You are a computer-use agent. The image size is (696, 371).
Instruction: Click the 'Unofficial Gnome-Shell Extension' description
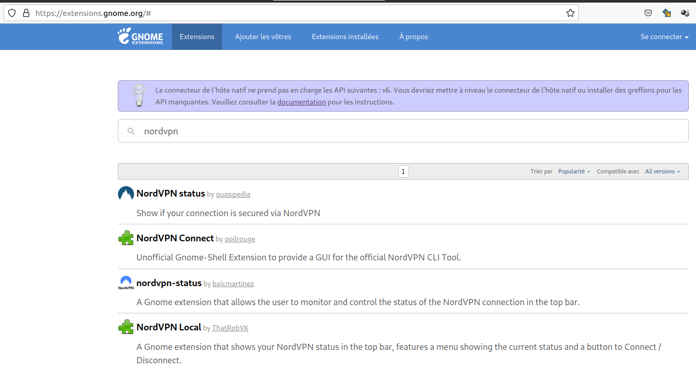coord(298,257)
